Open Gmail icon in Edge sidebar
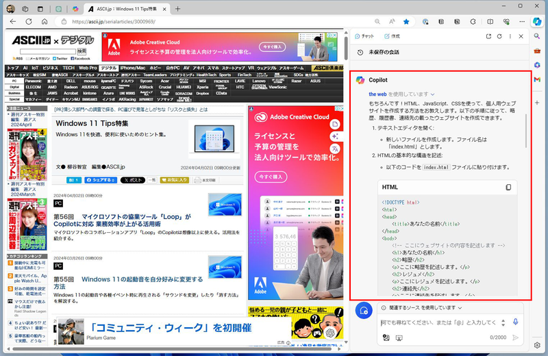The height and width of the screenshot is (356, 548). [538, 80]
